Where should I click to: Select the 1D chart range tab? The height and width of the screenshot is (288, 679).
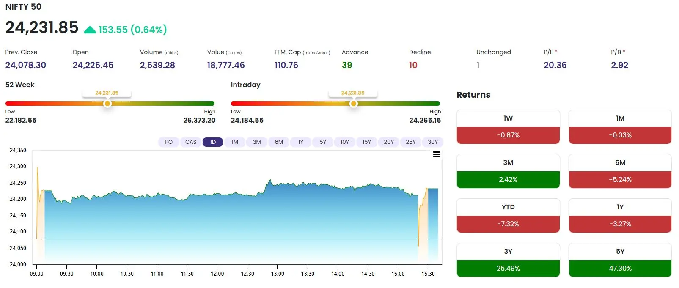[213, 142]
